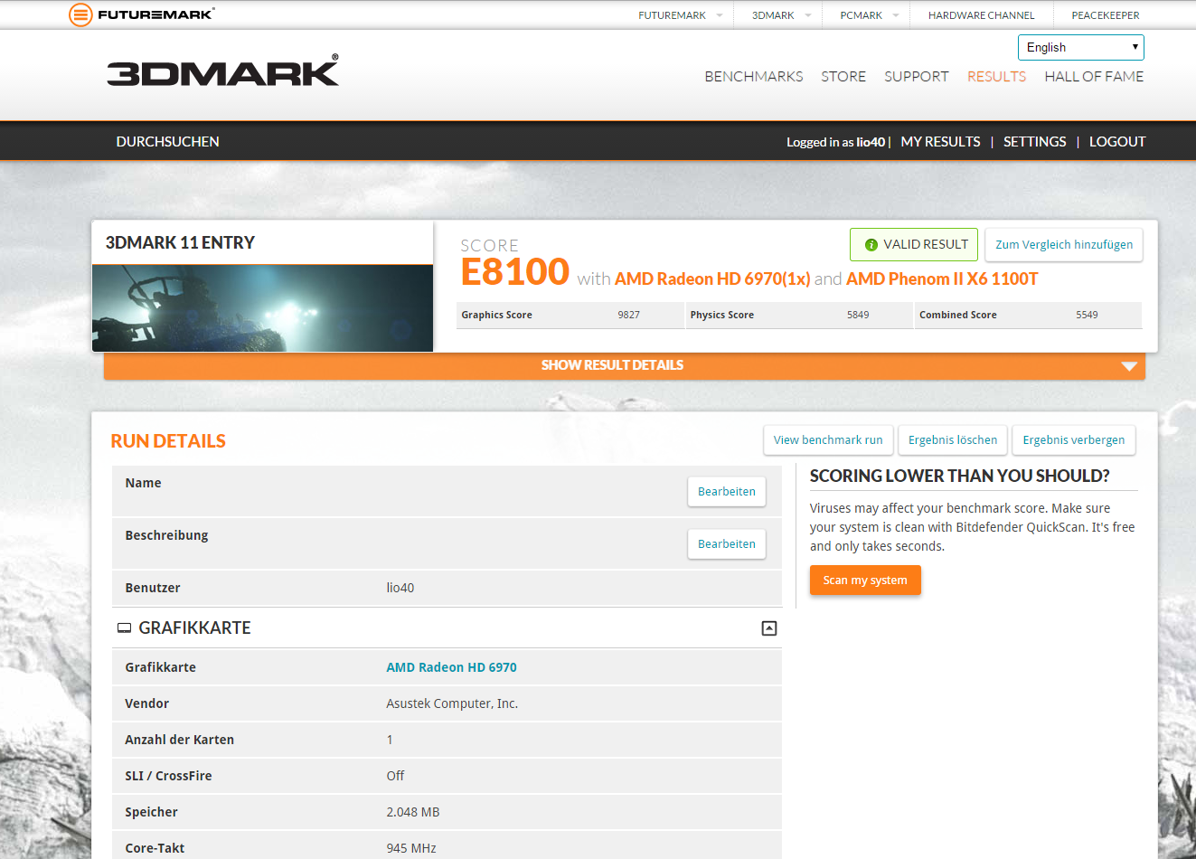
Task: Click the Grafikkarte monitor icon
Action: (x=125, y=628)
